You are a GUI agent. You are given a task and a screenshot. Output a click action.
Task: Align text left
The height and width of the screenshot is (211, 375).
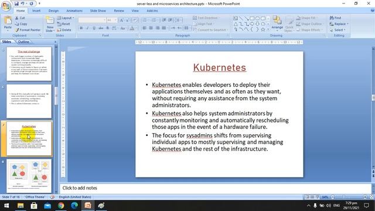[145, 28]
